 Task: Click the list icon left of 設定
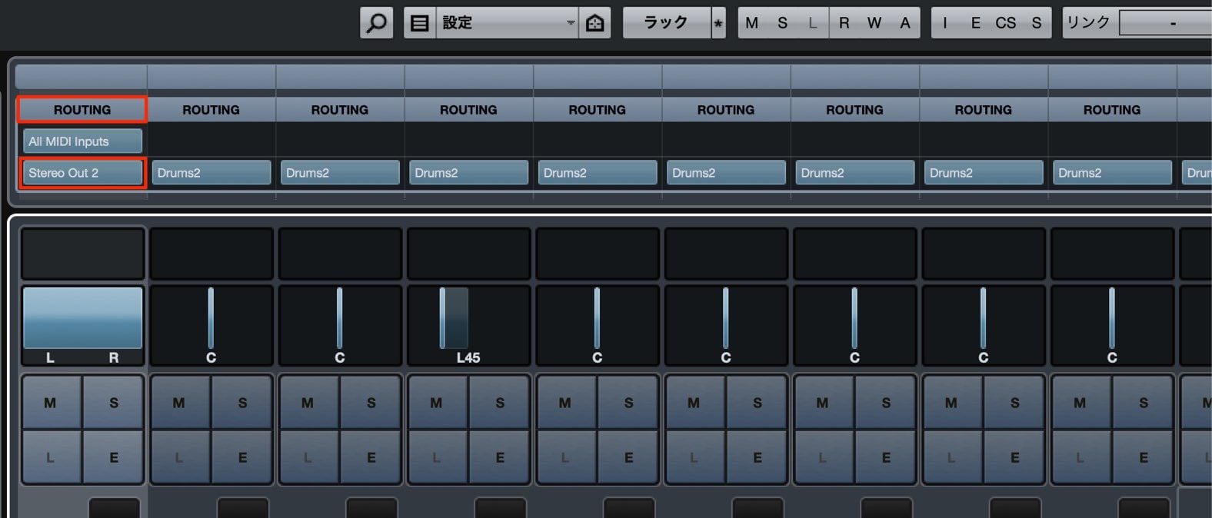(419, 23)
